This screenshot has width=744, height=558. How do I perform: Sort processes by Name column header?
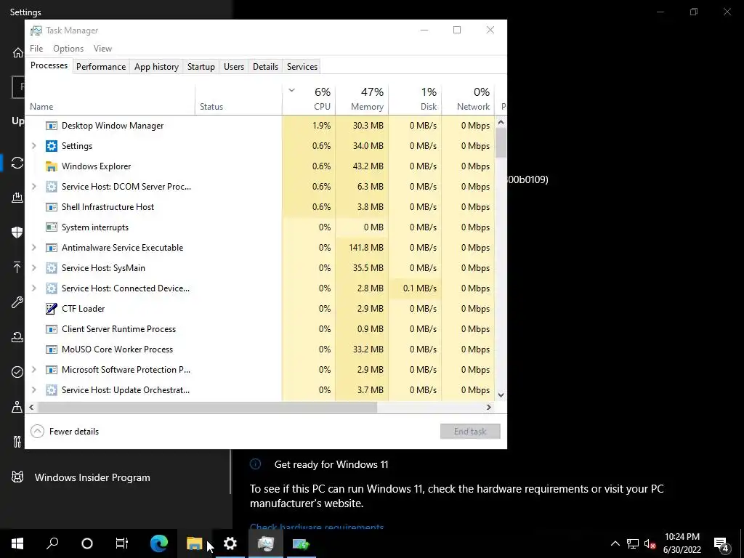click(110, 100)
